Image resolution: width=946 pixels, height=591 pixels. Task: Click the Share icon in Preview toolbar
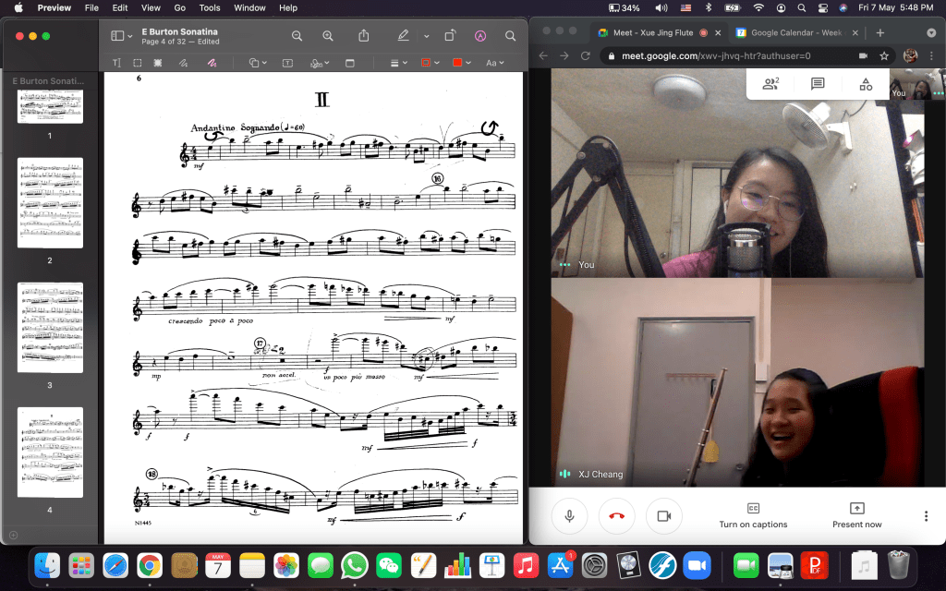364,36
